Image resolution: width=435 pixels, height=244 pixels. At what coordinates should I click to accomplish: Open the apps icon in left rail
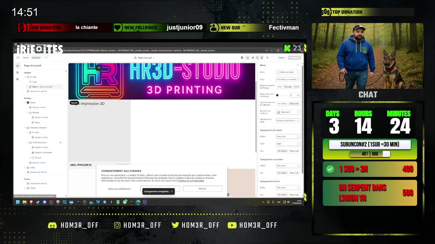point(18,79)
